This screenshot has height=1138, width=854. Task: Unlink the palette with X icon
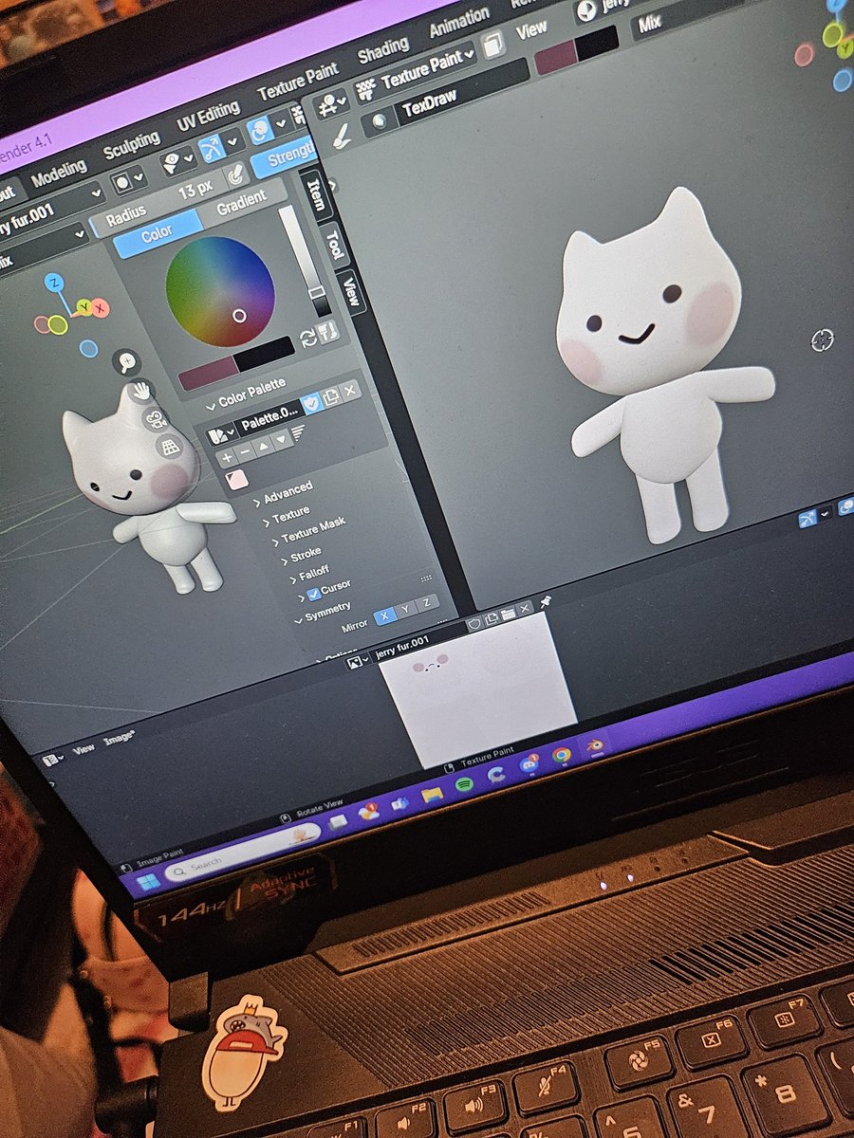pos(350,392)
